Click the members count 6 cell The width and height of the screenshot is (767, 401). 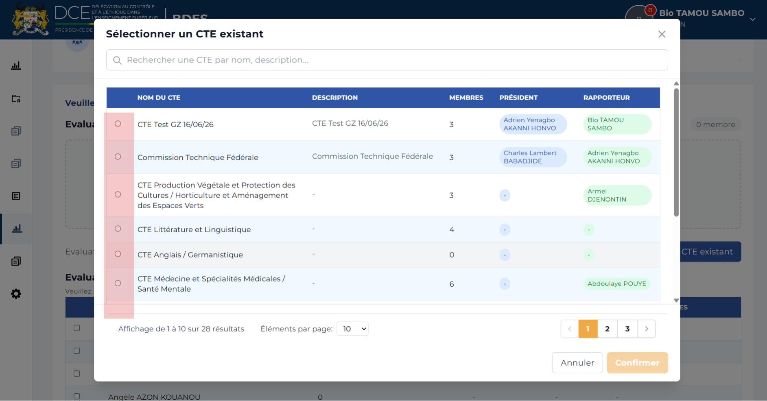[452, 284]
